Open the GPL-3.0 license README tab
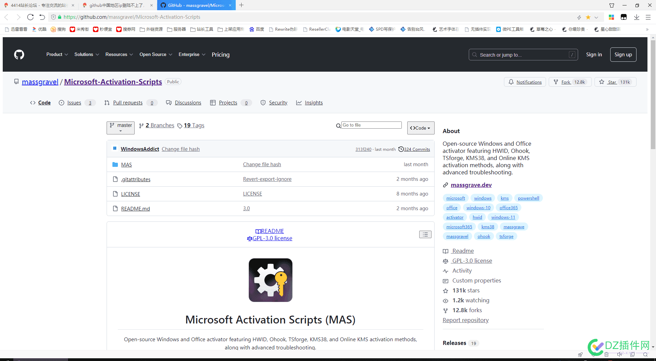The width and height of the screenshot is (656, 361). point(270,238)
